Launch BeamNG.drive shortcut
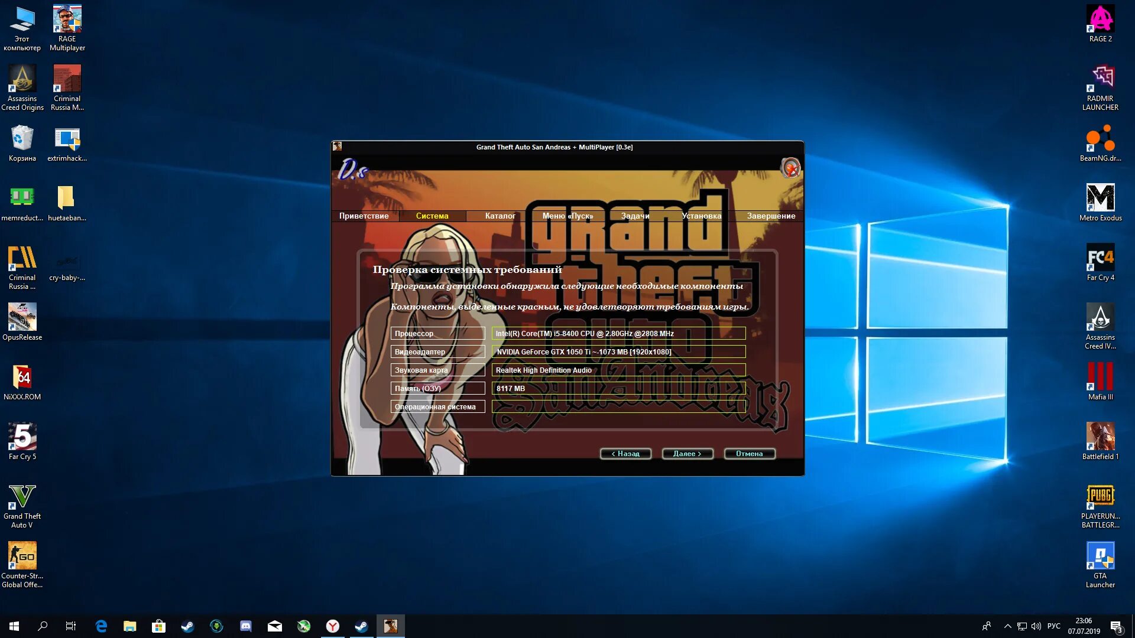Screen dimensions: 1135x638 click(x=1100, y=143)
